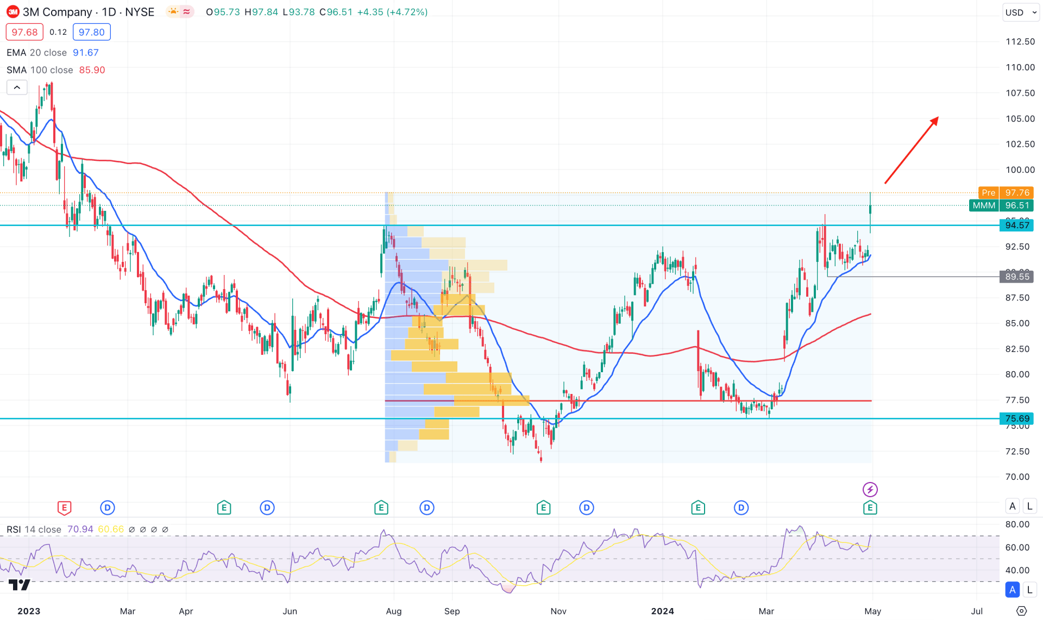The width and height of the screenshot is (1043, 620).
Task: Click the high value H97.84
Action: (261, 12)
